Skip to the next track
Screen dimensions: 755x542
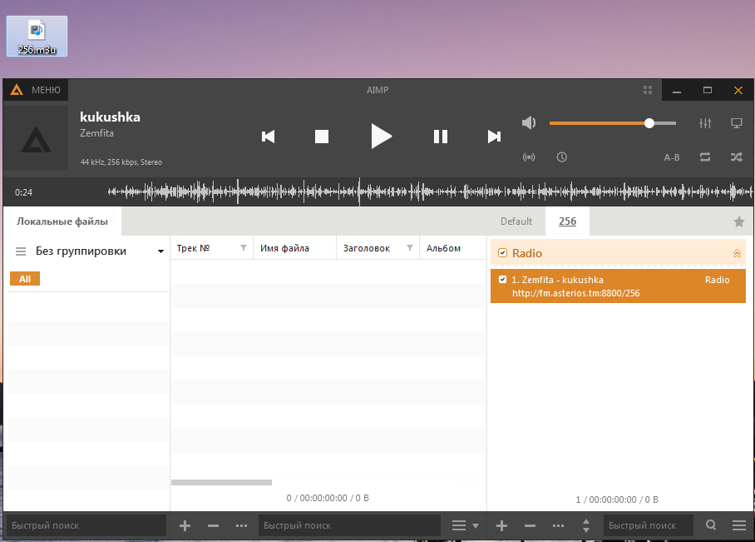pyautogui.click(x=494, y=137)
